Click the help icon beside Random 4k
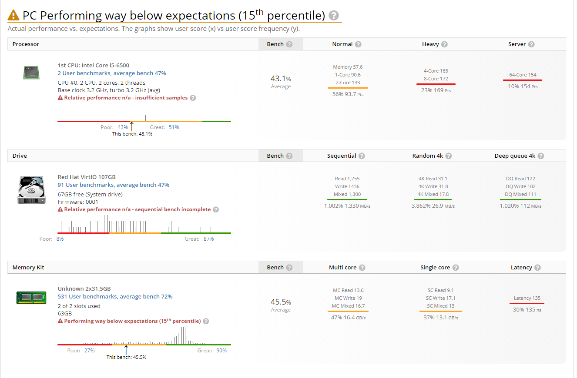 click(x=448, y=156)
